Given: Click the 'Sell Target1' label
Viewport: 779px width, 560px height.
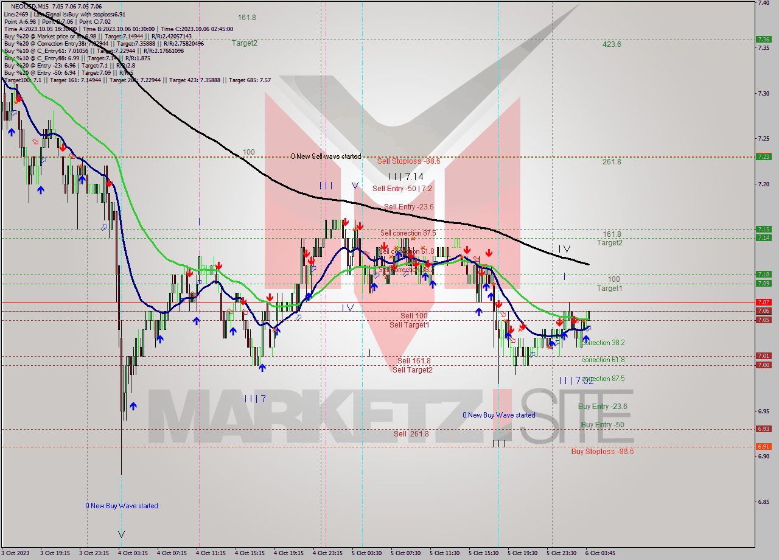Looking at the screenshot, I should (409, 324).
